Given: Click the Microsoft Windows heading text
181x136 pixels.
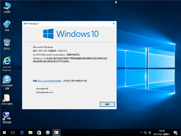Looking at the screenshot, I should [43, 47].
